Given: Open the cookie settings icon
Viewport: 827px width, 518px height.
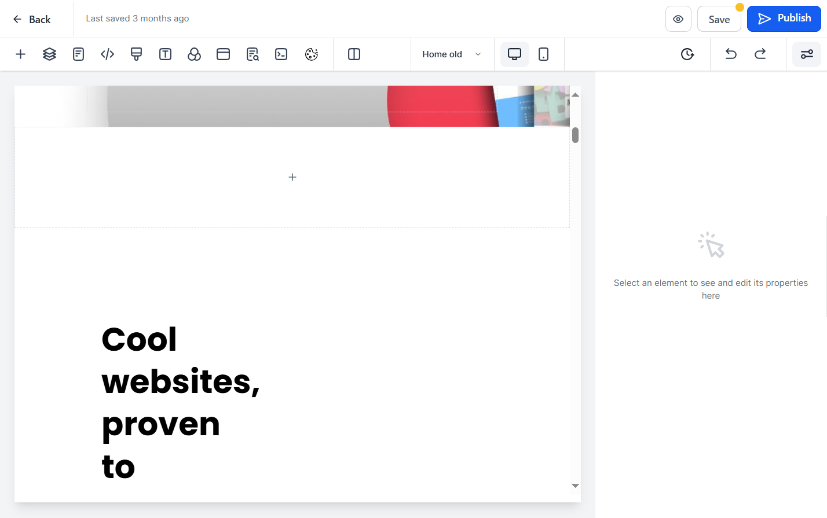Looking at the screenshot, I should (x=312, y=54).
